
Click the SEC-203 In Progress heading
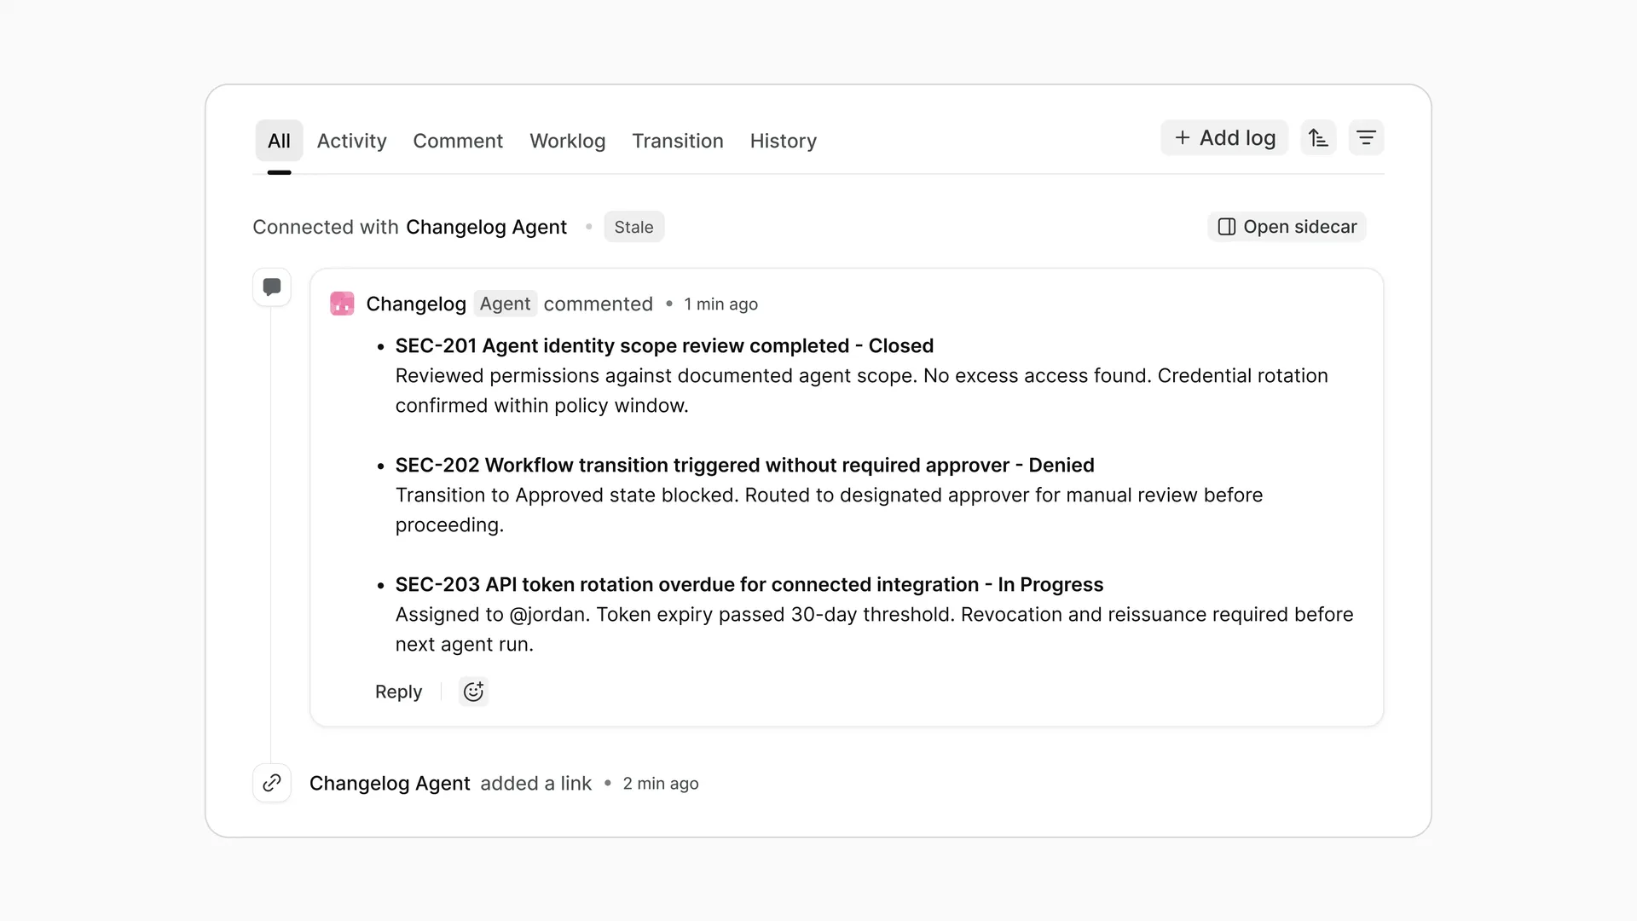(749, 584)
